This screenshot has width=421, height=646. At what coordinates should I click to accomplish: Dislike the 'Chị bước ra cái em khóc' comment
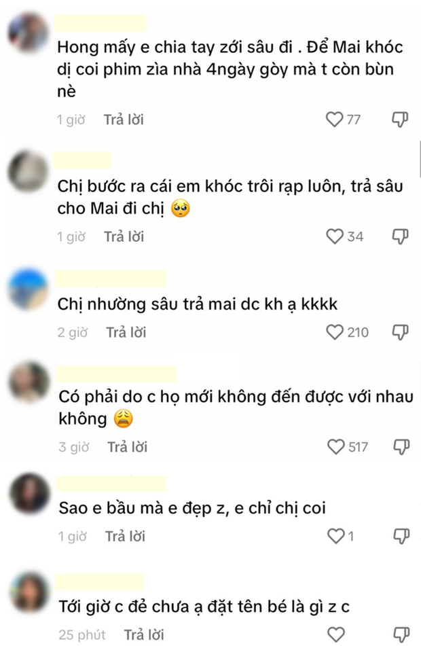(399, 236)
